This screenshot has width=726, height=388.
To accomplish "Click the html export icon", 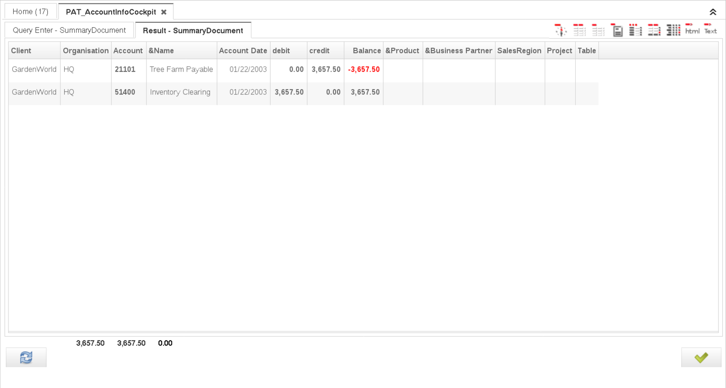I will click(692, 30).
